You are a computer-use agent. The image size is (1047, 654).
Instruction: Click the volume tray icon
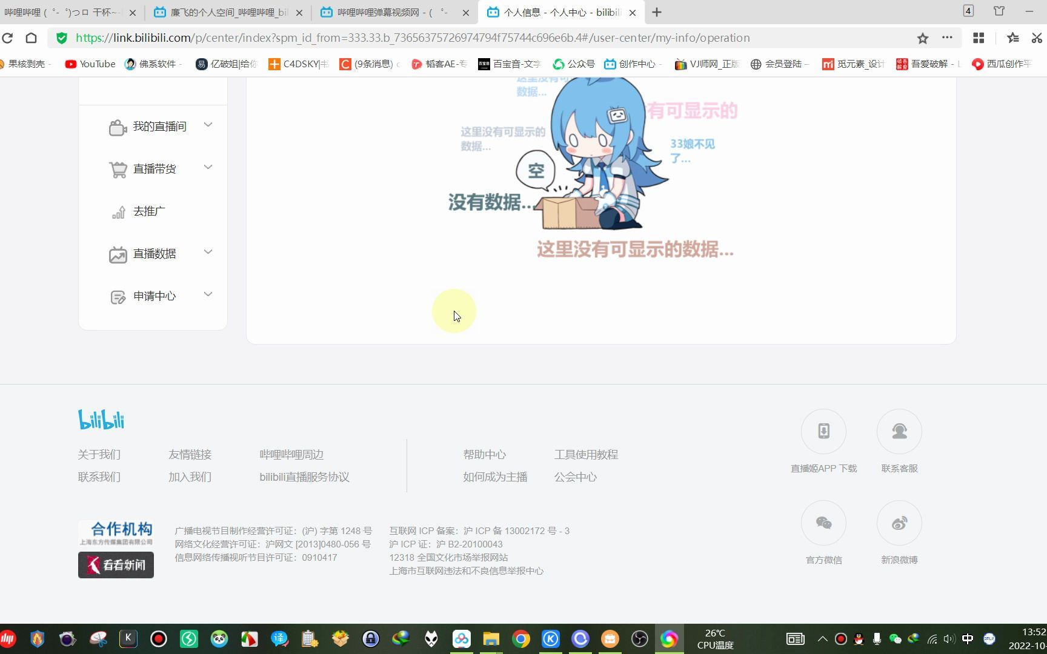click(x=949, y=639)
